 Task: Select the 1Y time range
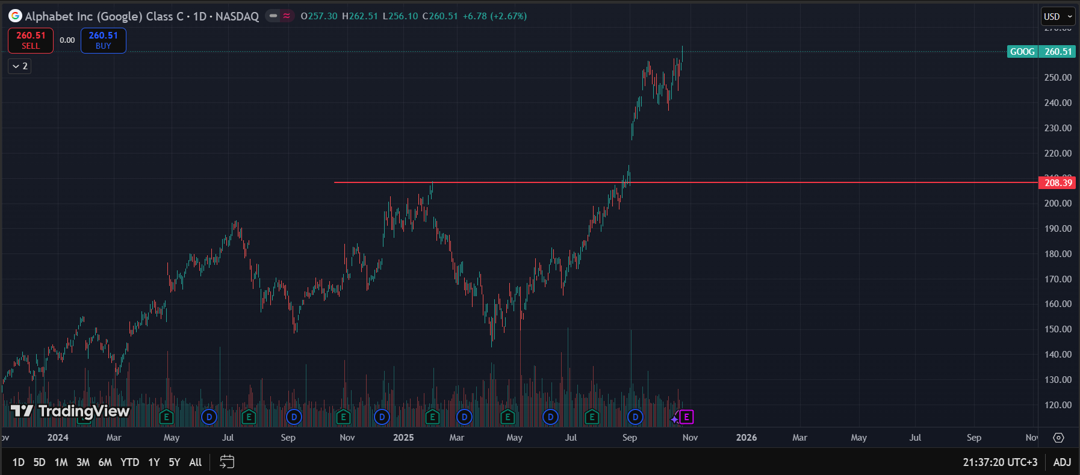tap(154, 462)
